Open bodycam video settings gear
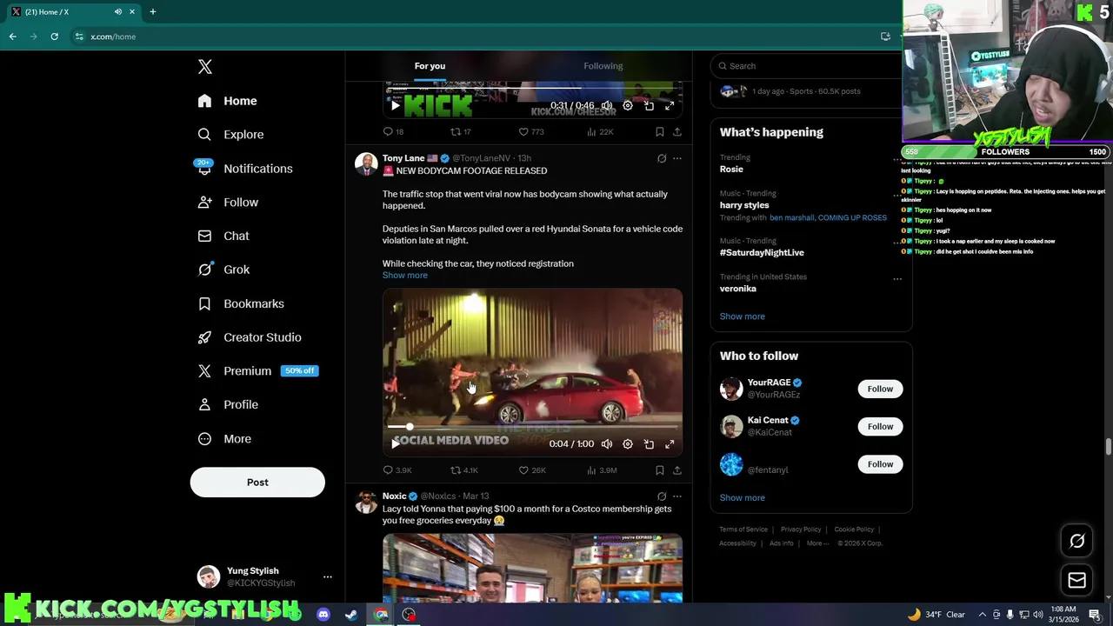This screenshot has height=626, width=1113. coord(628,444)
